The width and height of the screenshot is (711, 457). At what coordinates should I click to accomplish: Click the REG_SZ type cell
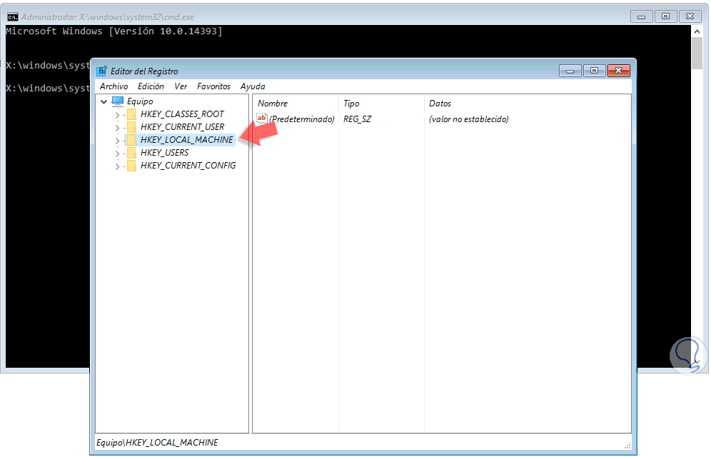(358, 119)
